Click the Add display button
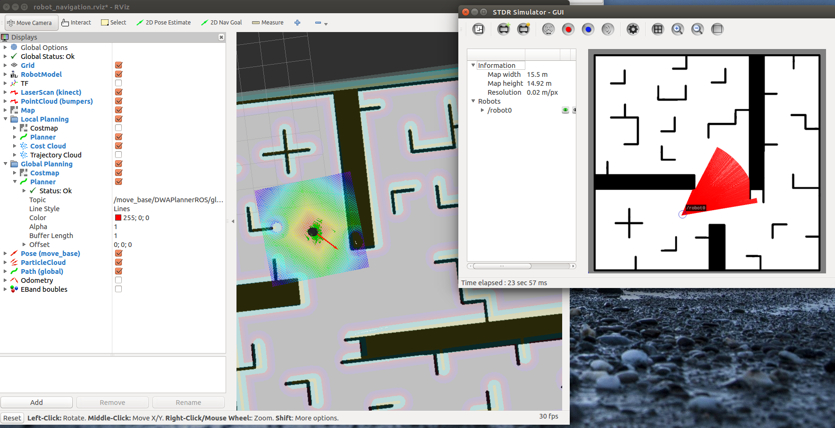 click(36, 403)
